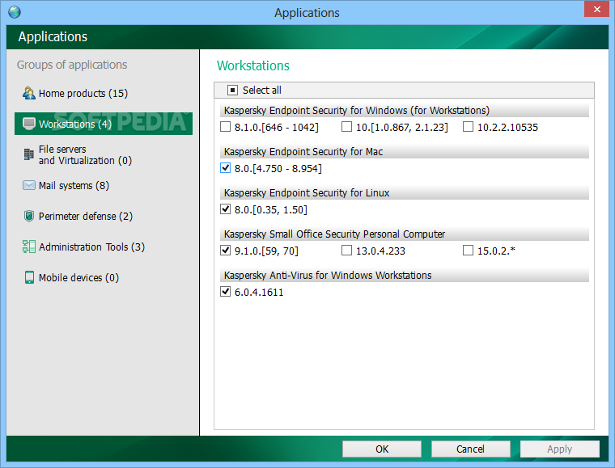Click the Workstations panel heading
Viewport: 615px width, 468px height.
(253, 65)
